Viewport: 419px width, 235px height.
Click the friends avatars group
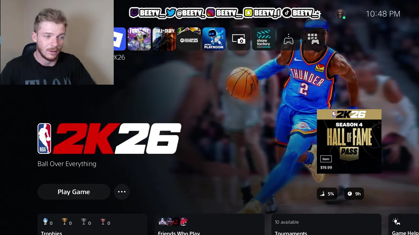[x=173, y=222]
